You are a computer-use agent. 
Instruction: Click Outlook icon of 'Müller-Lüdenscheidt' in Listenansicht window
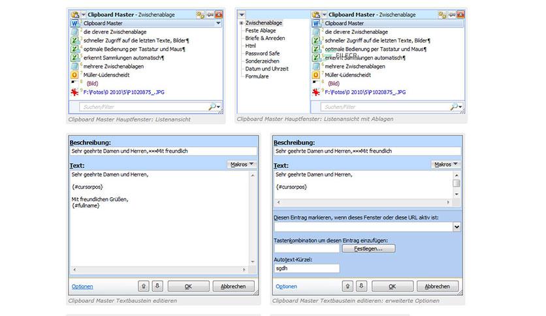click(x=74, y=75)
